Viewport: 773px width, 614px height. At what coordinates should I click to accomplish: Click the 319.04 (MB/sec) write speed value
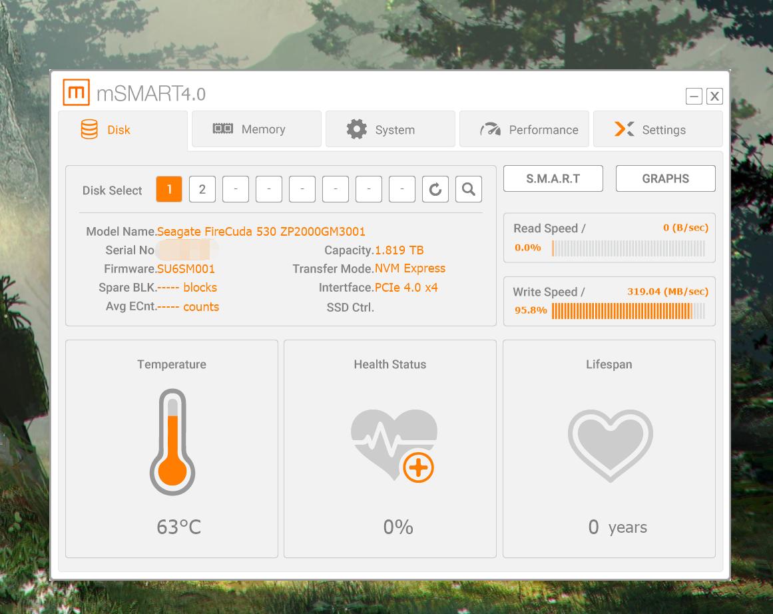668,292
